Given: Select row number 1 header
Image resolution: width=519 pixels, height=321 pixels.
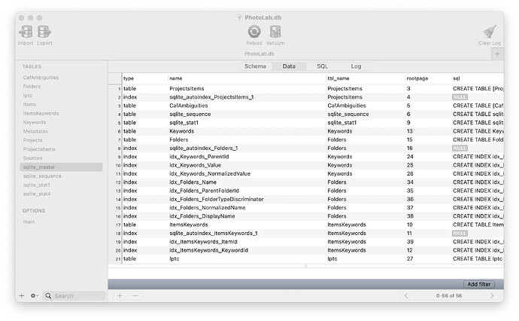Looking at the screenshot, I should (115, 89).
